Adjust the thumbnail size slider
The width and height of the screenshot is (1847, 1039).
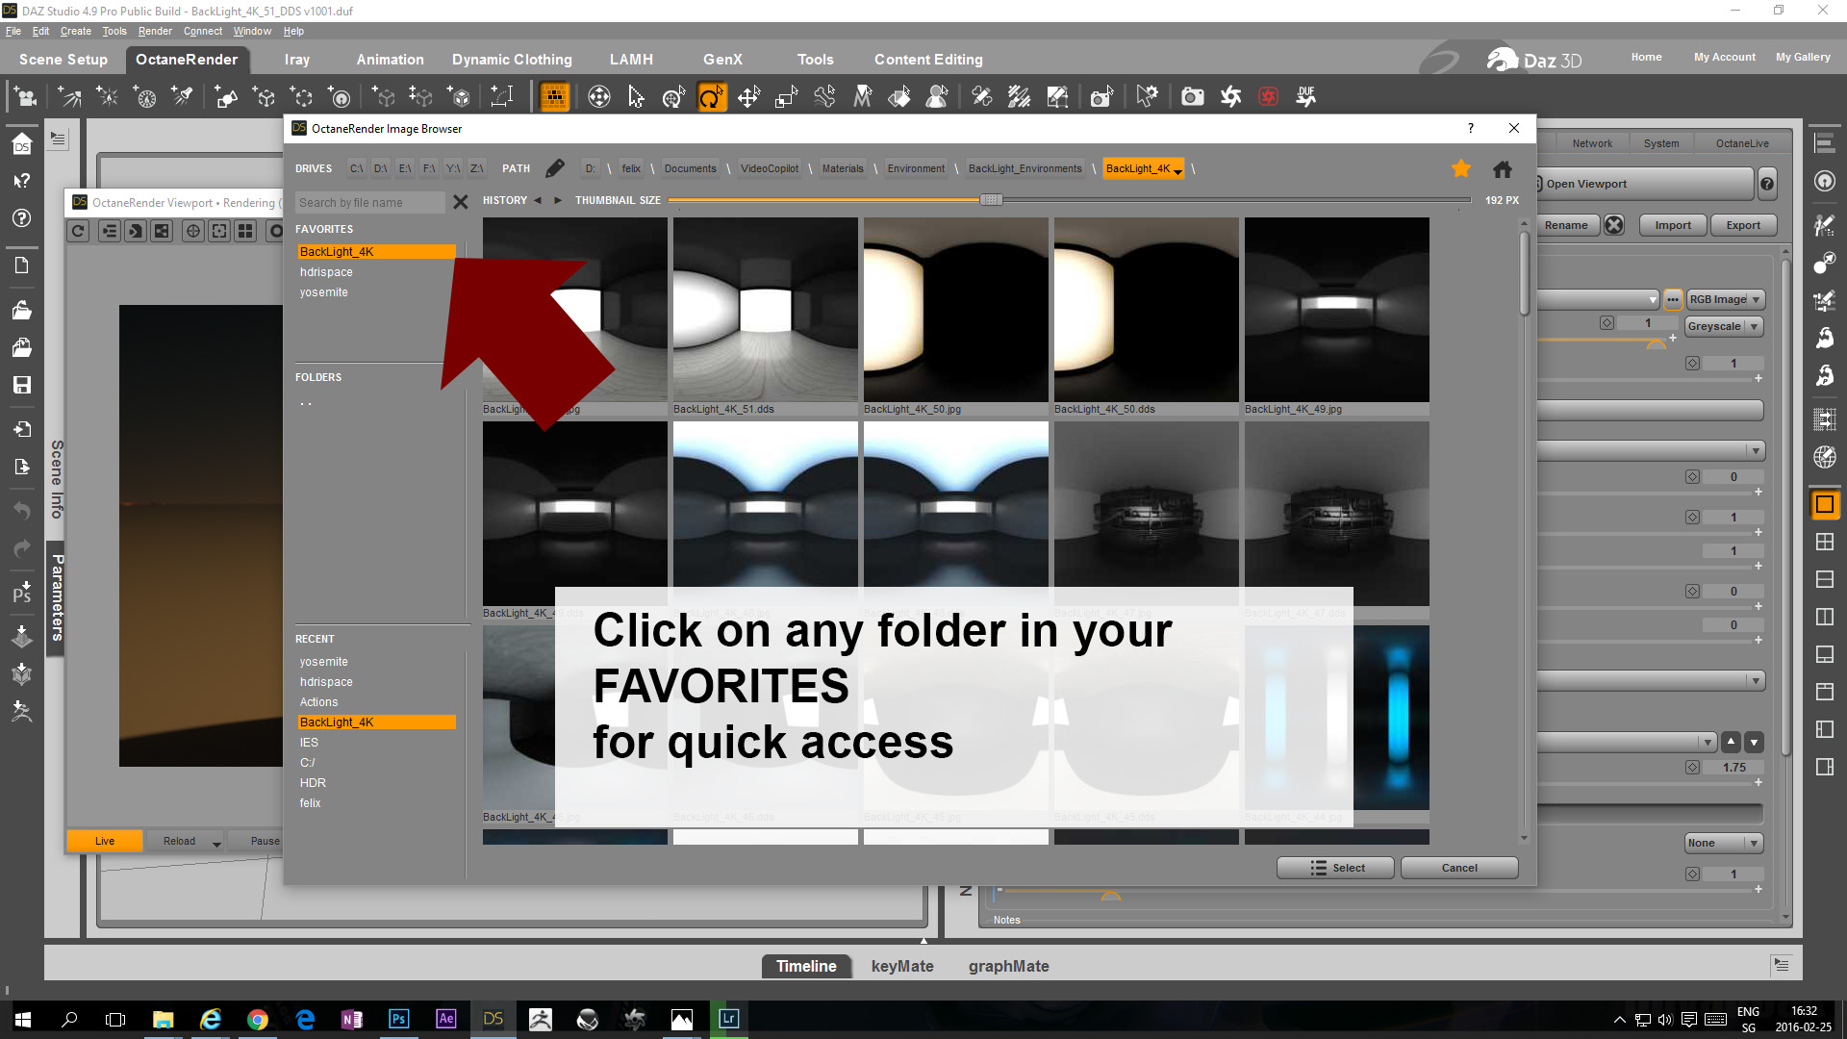click(991, 200)
